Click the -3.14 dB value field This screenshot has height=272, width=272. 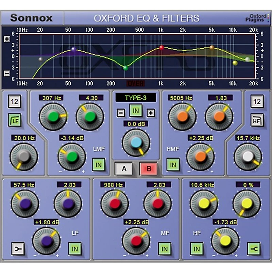coord(71,138)
